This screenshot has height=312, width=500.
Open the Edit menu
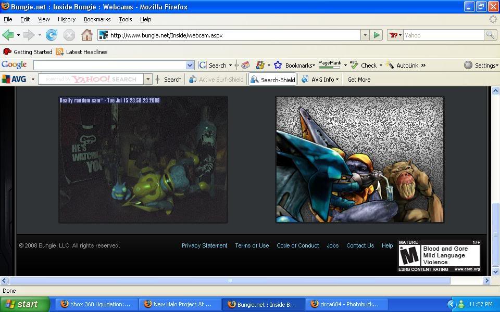pyautogui.click(x=25, y=19)
